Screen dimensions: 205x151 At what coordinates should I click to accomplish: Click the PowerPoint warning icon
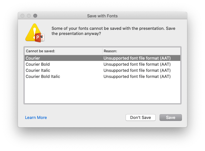coord(35,33)
